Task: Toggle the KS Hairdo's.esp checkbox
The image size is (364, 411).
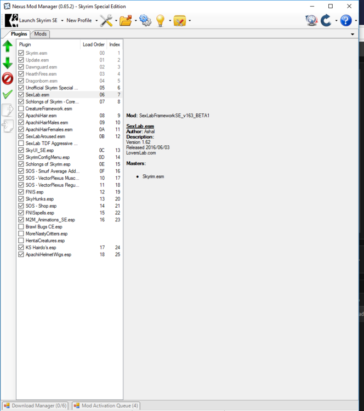Action: (21, 248)
